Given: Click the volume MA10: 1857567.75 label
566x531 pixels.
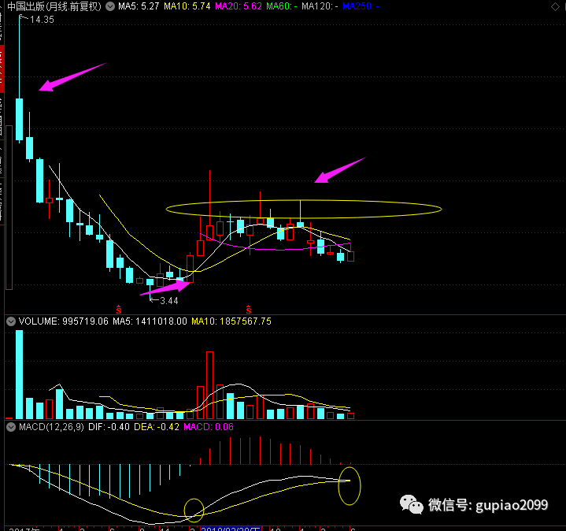Looking at the screenshot, I should click(231, 321).
